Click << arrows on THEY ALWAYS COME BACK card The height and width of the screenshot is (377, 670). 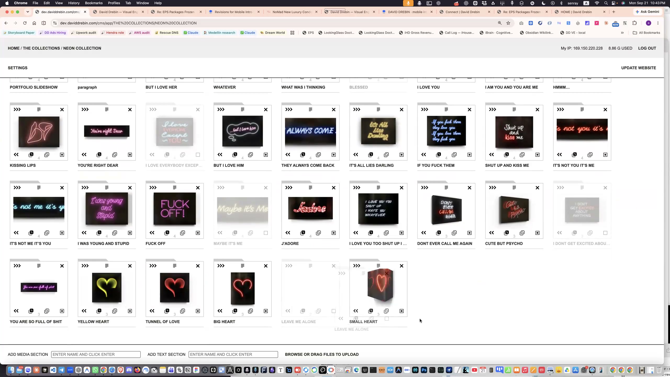[x=288, y=154]
